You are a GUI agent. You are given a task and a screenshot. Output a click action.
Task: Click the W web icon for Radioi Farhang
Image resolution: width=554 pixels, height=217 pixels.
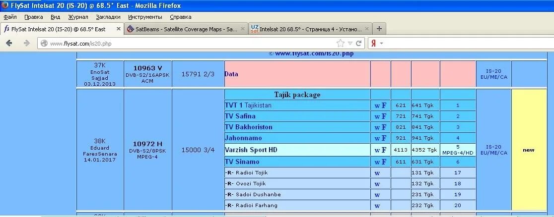[x=377, y=206]
